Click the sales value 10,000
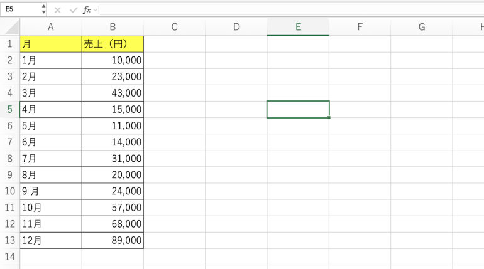Viewport: 484px width, 269px height. coord(113,60)
